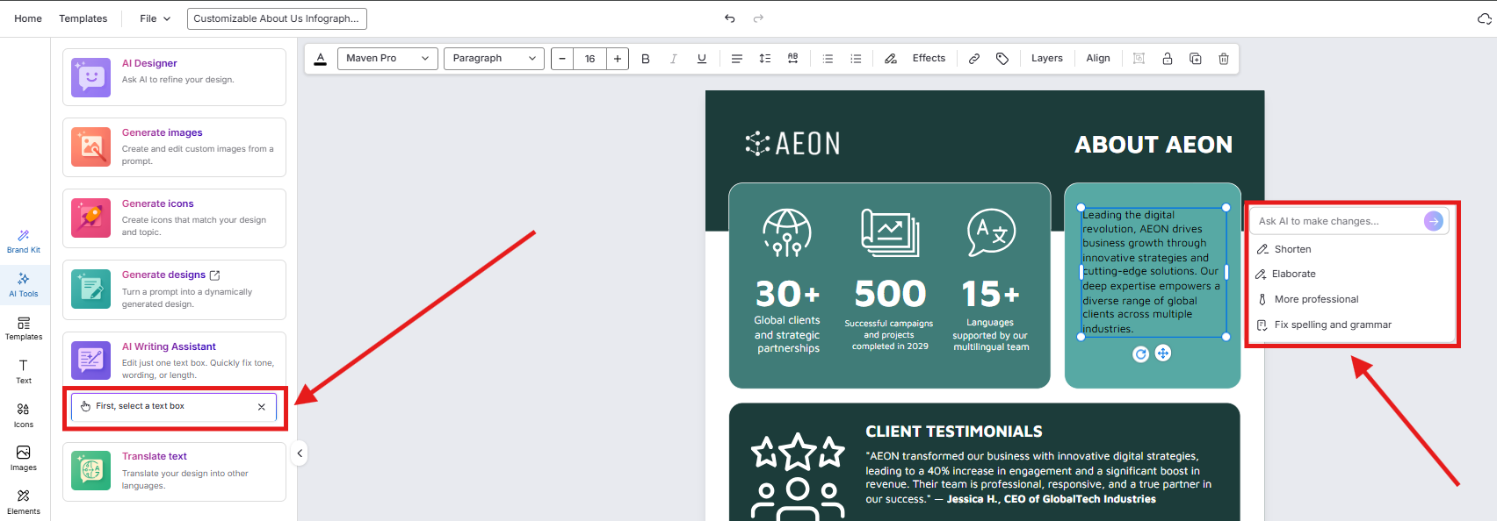This screenshot has width=1497, height=521.
Task: Click the Ask AI input field
Action: pos(1335,221)
